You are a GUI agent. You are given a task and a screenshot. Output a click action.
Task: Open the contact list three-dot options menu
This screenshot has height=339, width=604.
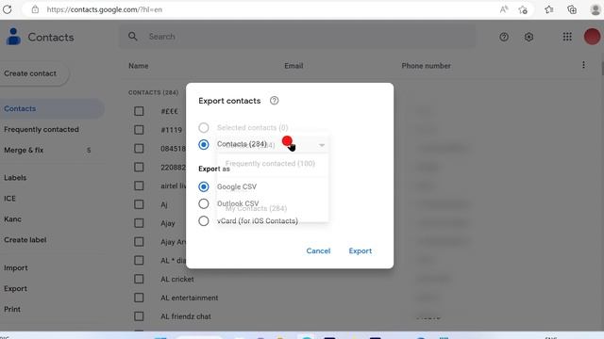583,65
